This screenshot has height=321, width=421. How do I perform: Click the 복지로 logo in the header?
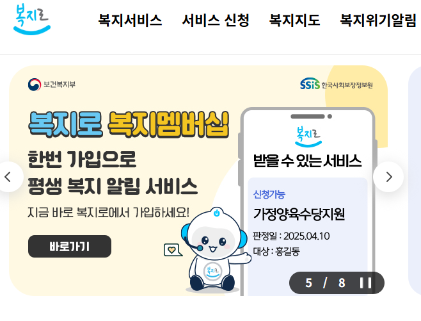click(x=32, y=19)
